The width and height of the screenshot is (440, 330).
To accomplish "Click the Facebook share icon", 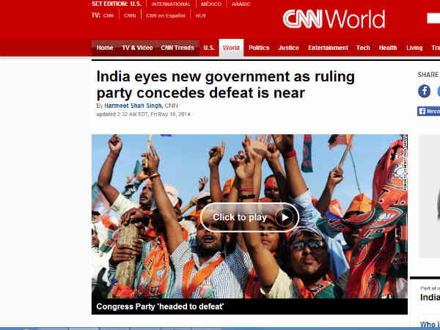I will click(424, 91).
